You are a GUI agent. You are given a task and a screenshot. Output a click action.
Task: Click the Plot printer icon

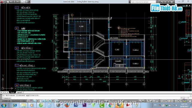tap(27, 2)
